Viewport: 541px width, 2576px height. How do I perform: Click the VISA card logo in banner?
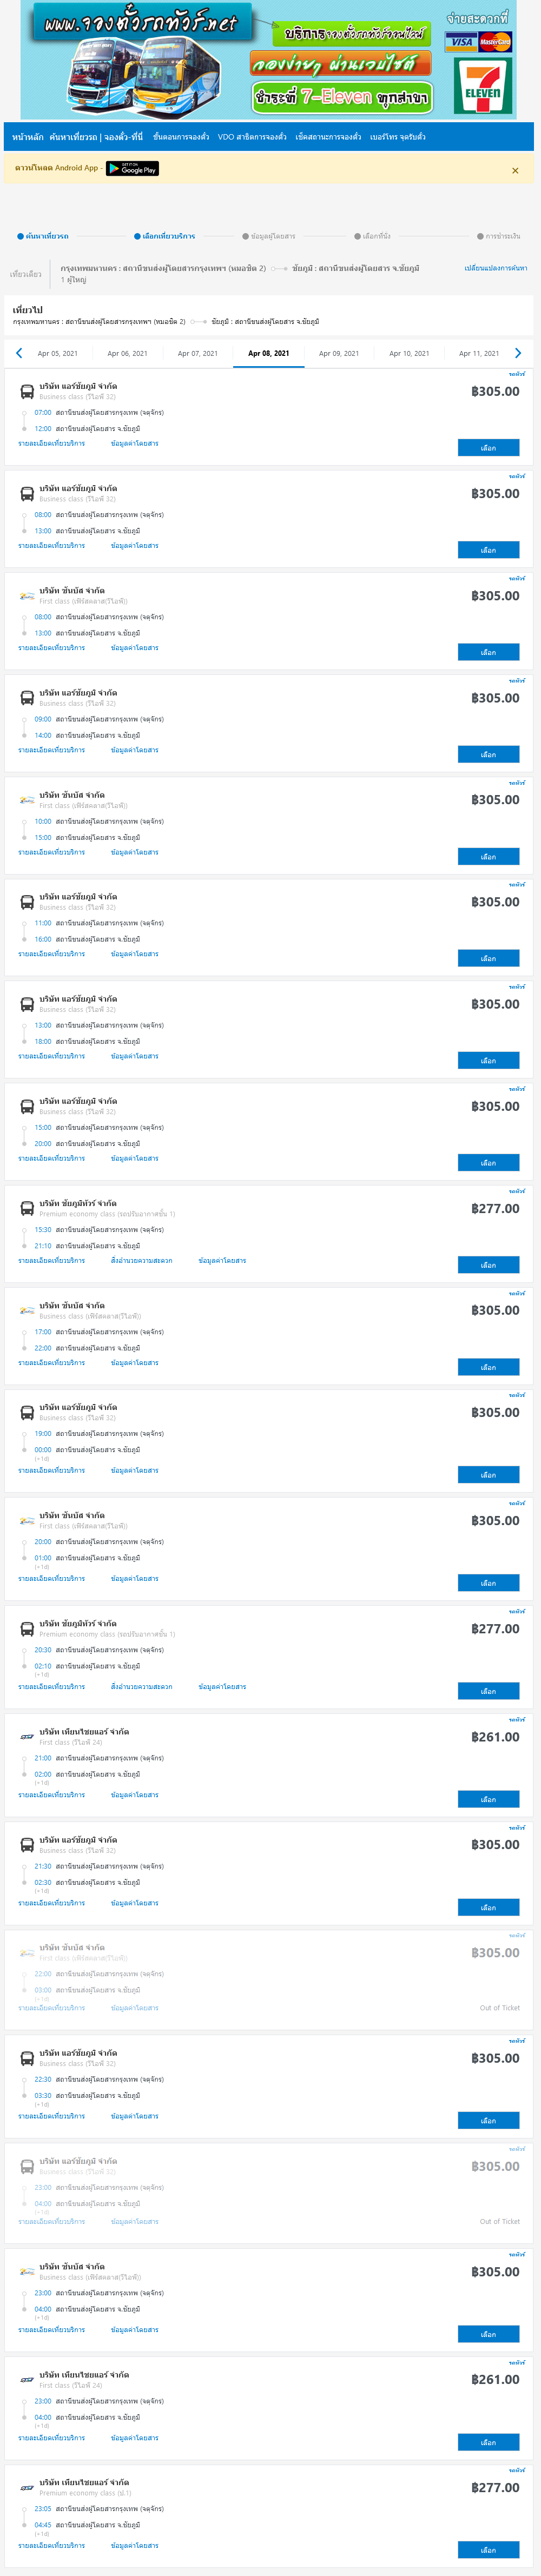[461, 41]
